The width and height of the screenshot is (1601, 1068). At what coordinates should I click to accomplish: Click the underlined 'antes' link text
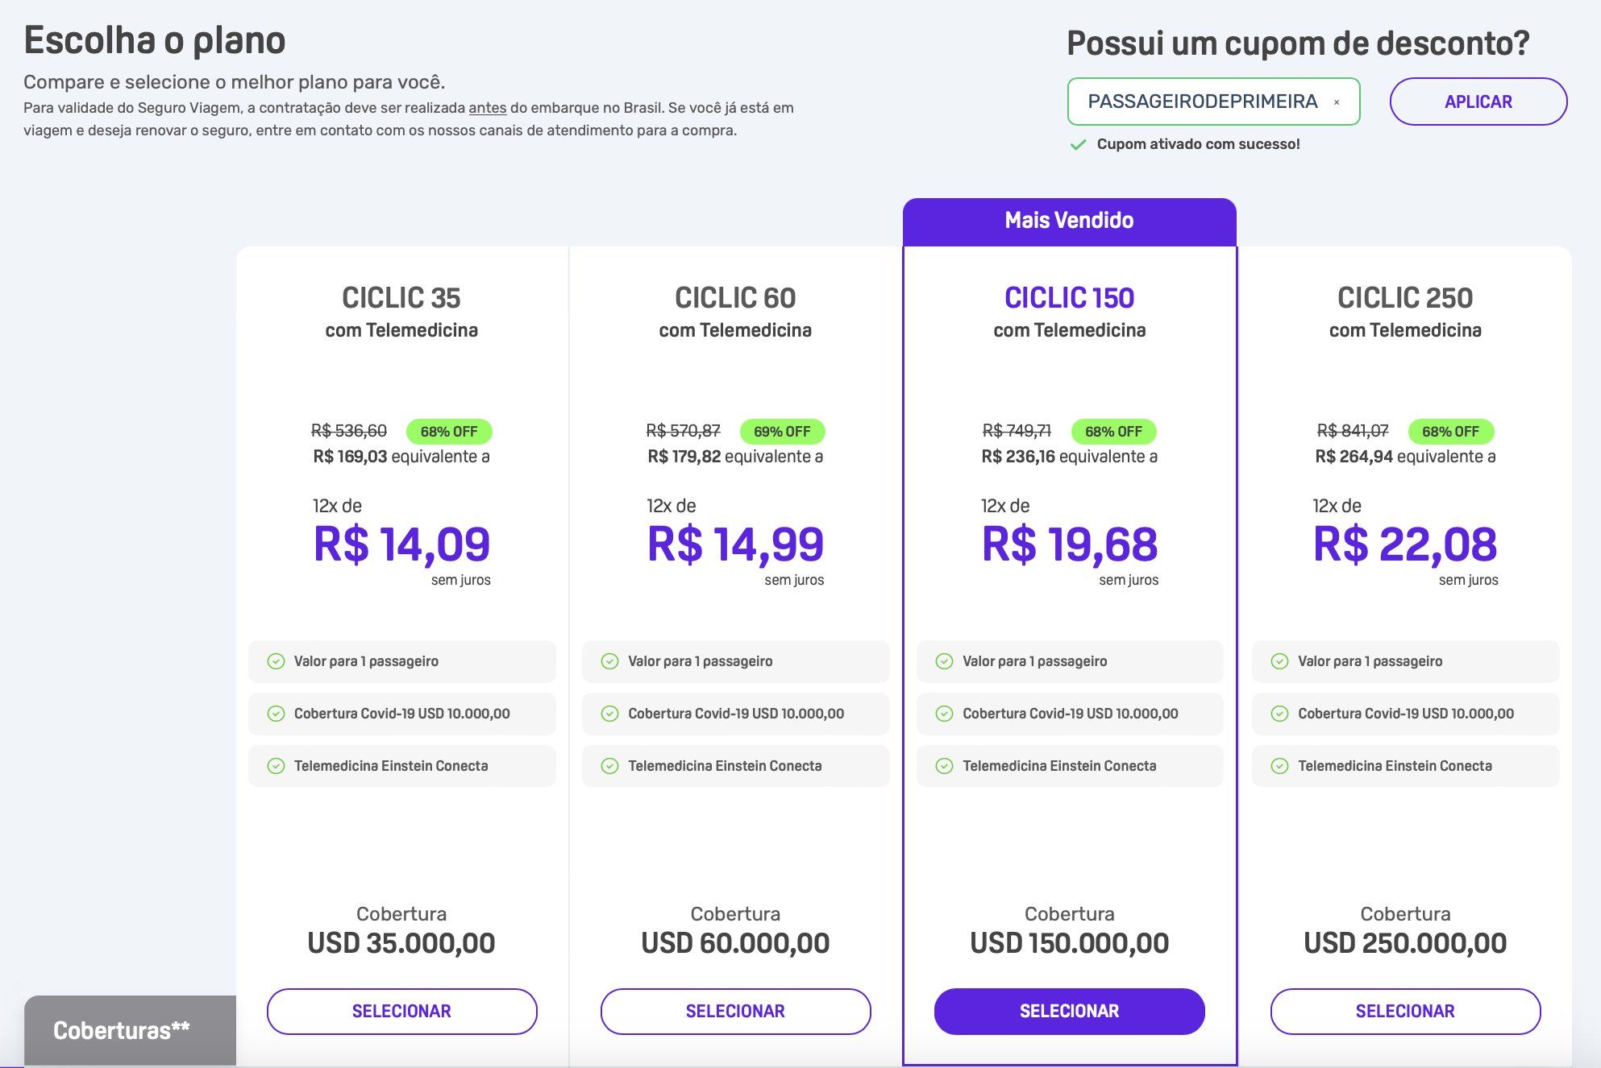click(x=488, y=108)
